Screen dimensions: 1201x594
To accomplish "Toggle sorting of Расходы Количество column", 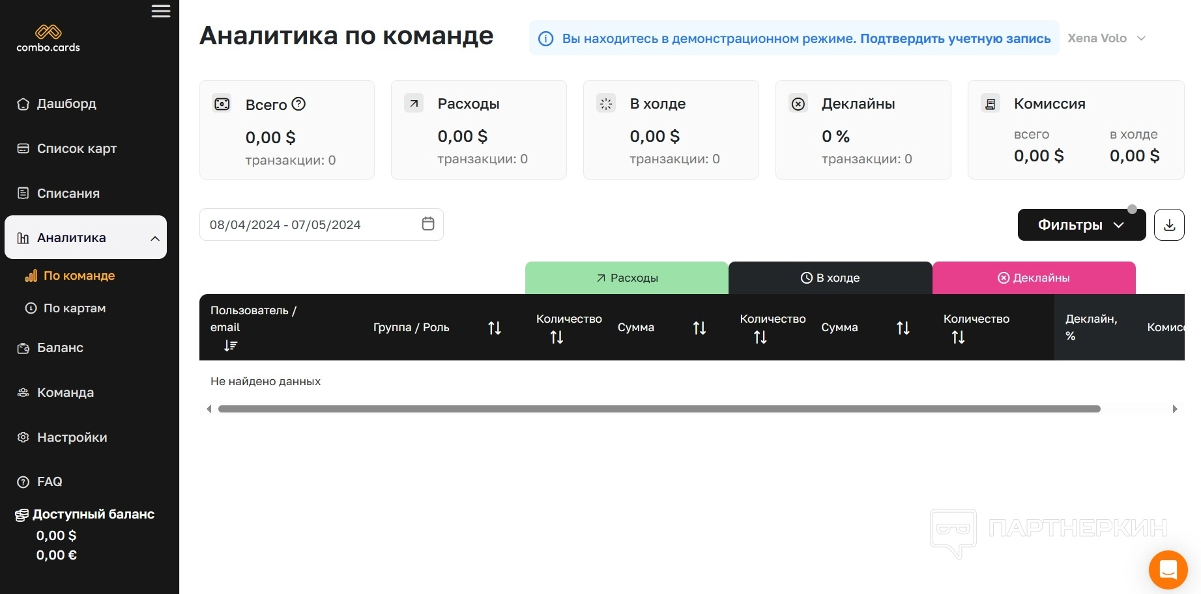I will click(x=557, y=337).
